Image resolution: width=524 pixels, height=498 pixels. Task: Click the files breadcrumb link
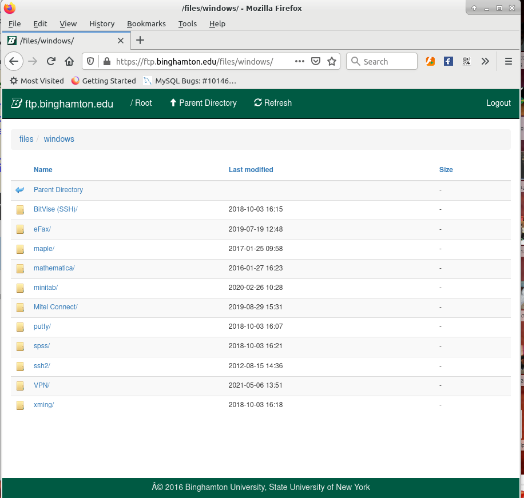pos(26,139)
